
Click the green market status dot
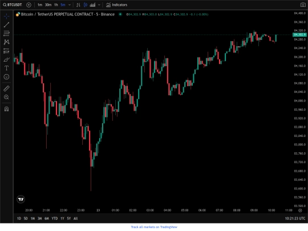pos(120,14)
